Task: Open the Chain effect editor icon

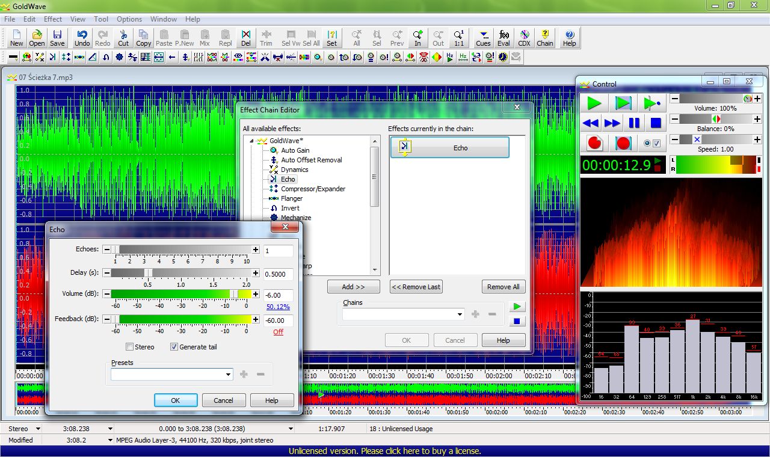Action: (545, 38)
